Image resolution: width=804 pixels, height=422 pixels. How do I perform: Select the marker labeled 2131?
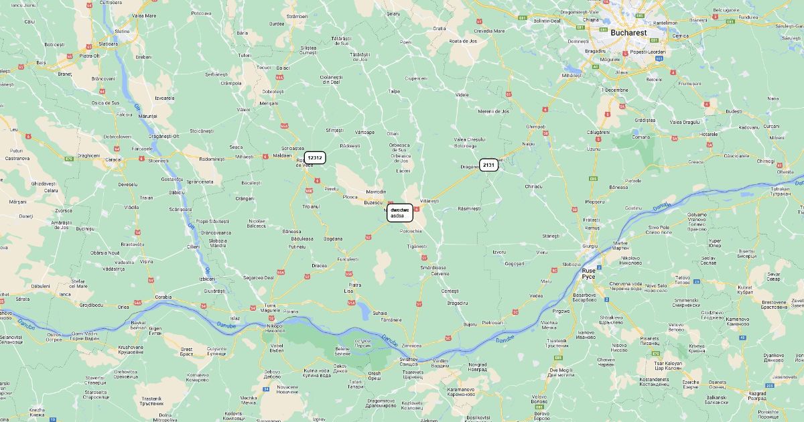point(488,165)
